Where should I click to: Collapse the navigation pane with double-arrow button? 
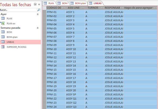39,4
